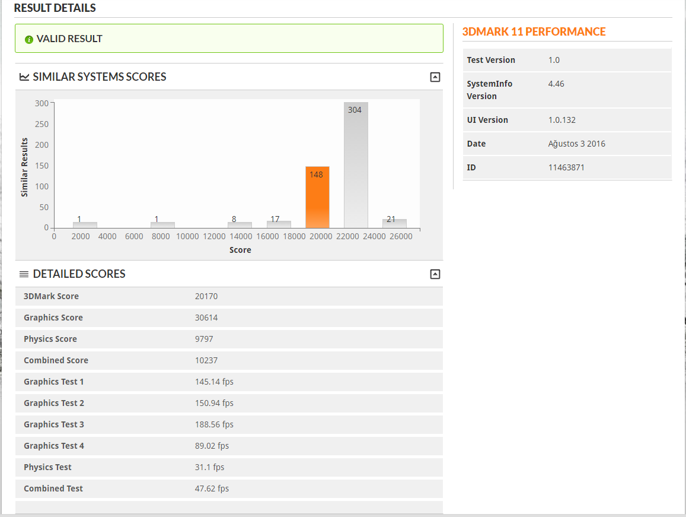Screen dimensions: 686x517
Task: Click the Graphics Test 3 label
Action: click(x=54, y=424)
